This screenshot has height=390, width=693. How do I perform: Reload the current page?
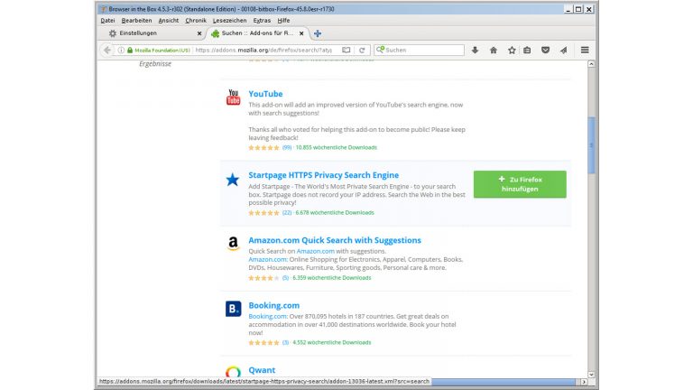pyautogui.click(x=362, y=51)
